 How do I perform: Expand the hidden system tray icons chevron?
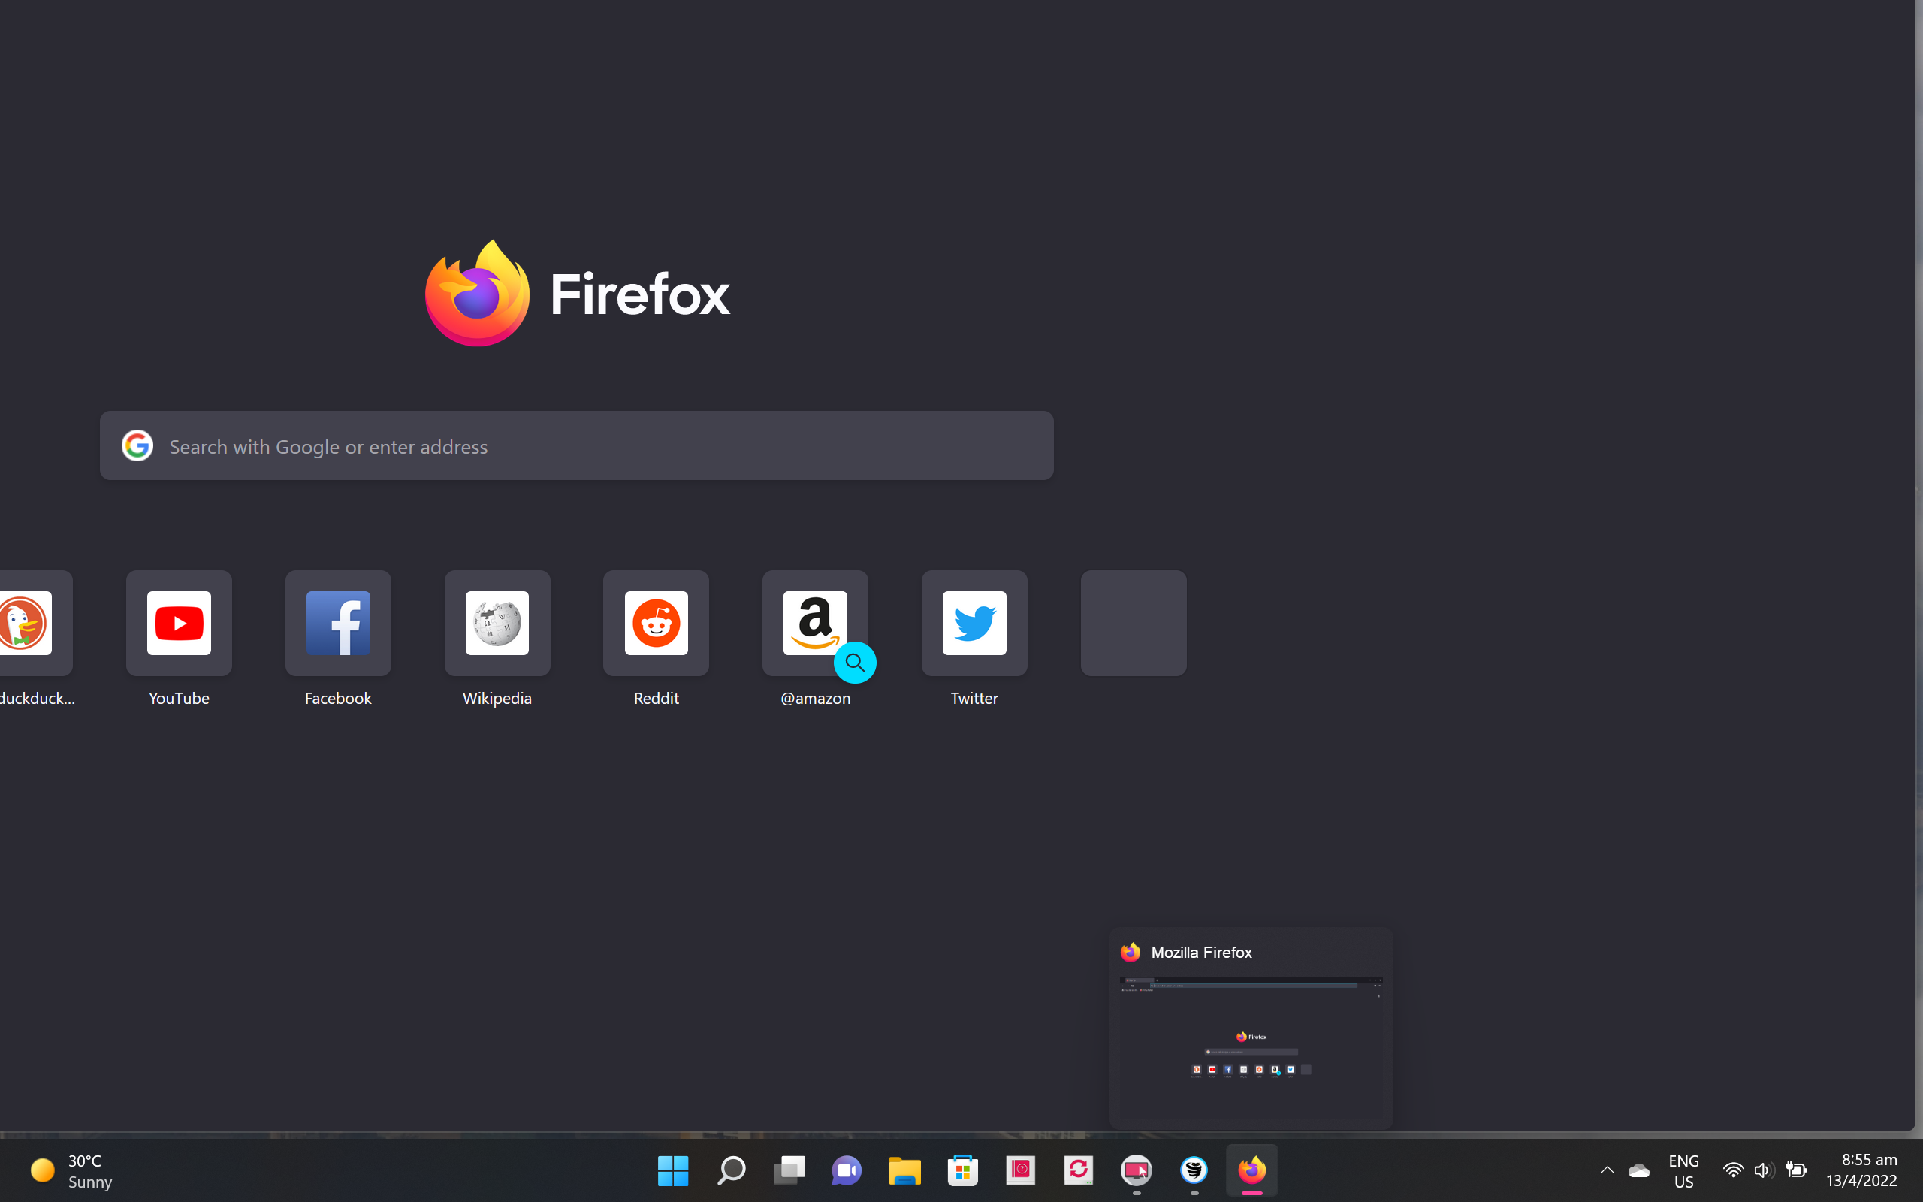(1607, 1170)
